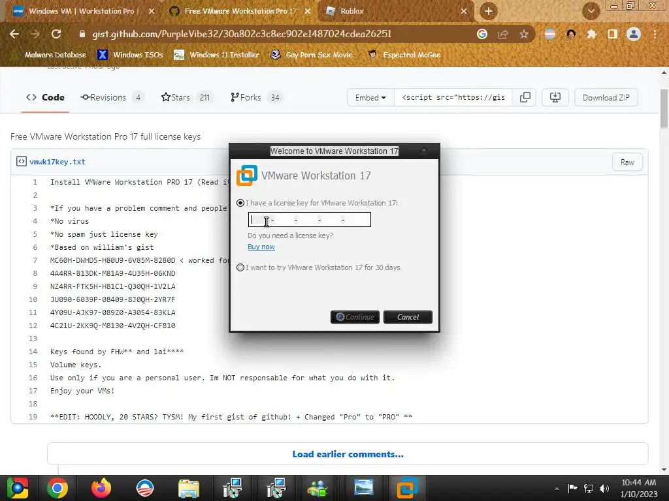Close the Roblox tab
The width and height of the screenshot is (669, 501).
(x=464, y=11)
